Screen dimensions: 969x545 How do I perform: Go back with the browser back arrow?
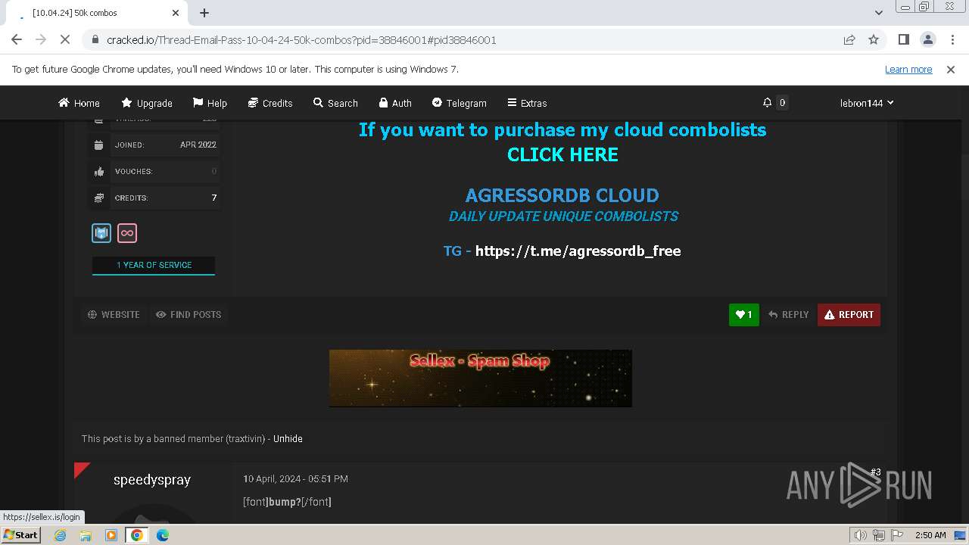(x=17, y=39)
